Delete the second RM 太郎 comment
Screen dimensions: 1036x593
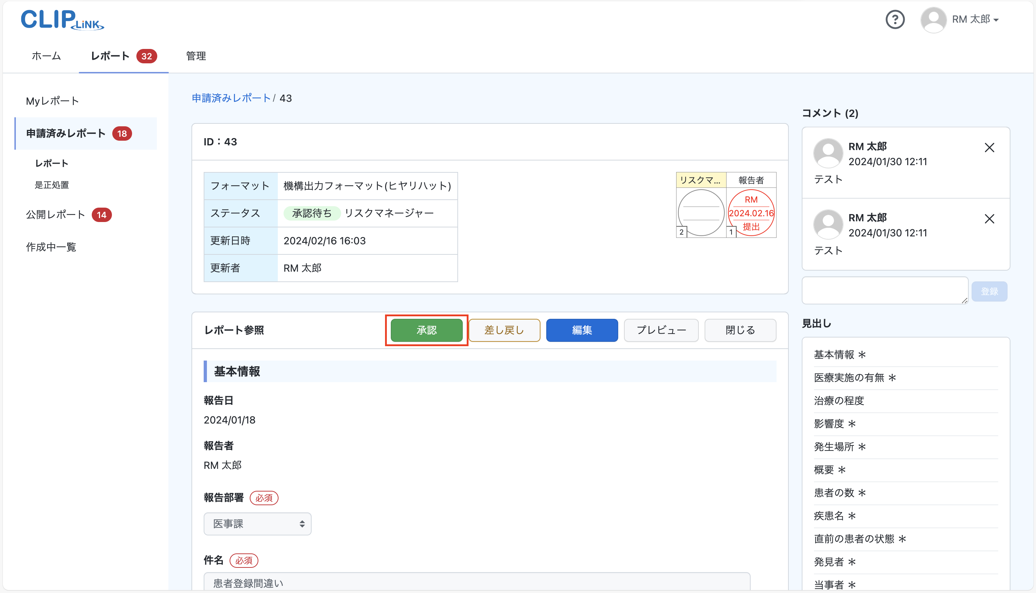(990, 219)
